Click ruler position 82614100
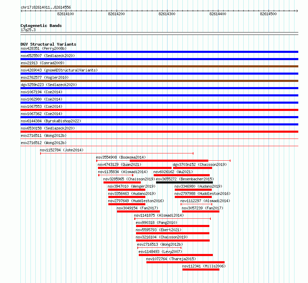308x283 pixels. pos(66,14)
